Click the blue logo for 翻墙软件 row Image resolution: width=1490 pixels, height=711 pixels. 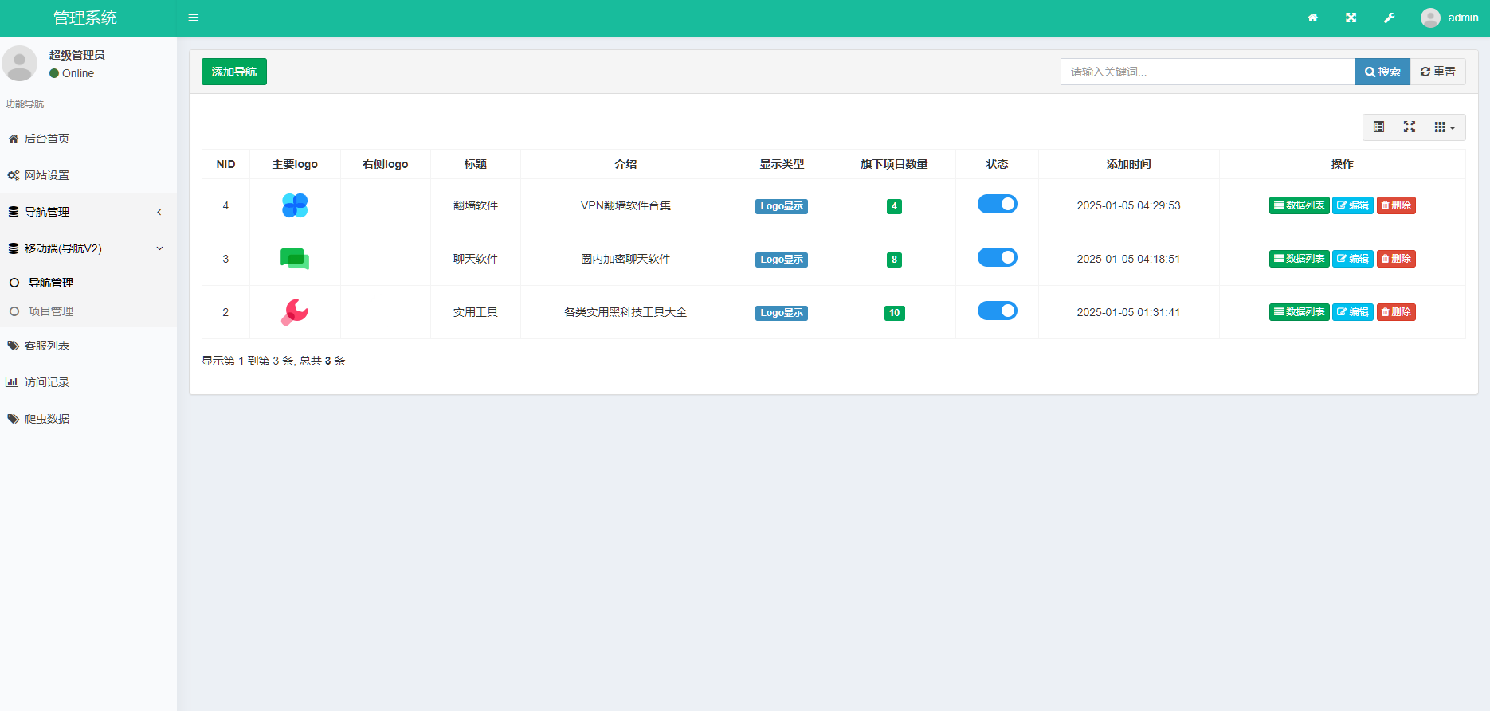pos(295,205)
